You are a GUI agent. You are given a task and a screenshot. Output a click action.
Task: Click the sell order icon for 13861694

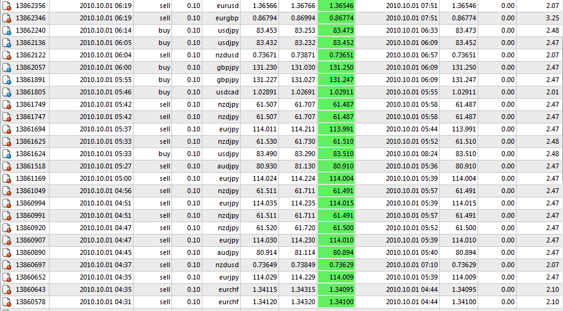pyautogui.click(x=6, y=129)
